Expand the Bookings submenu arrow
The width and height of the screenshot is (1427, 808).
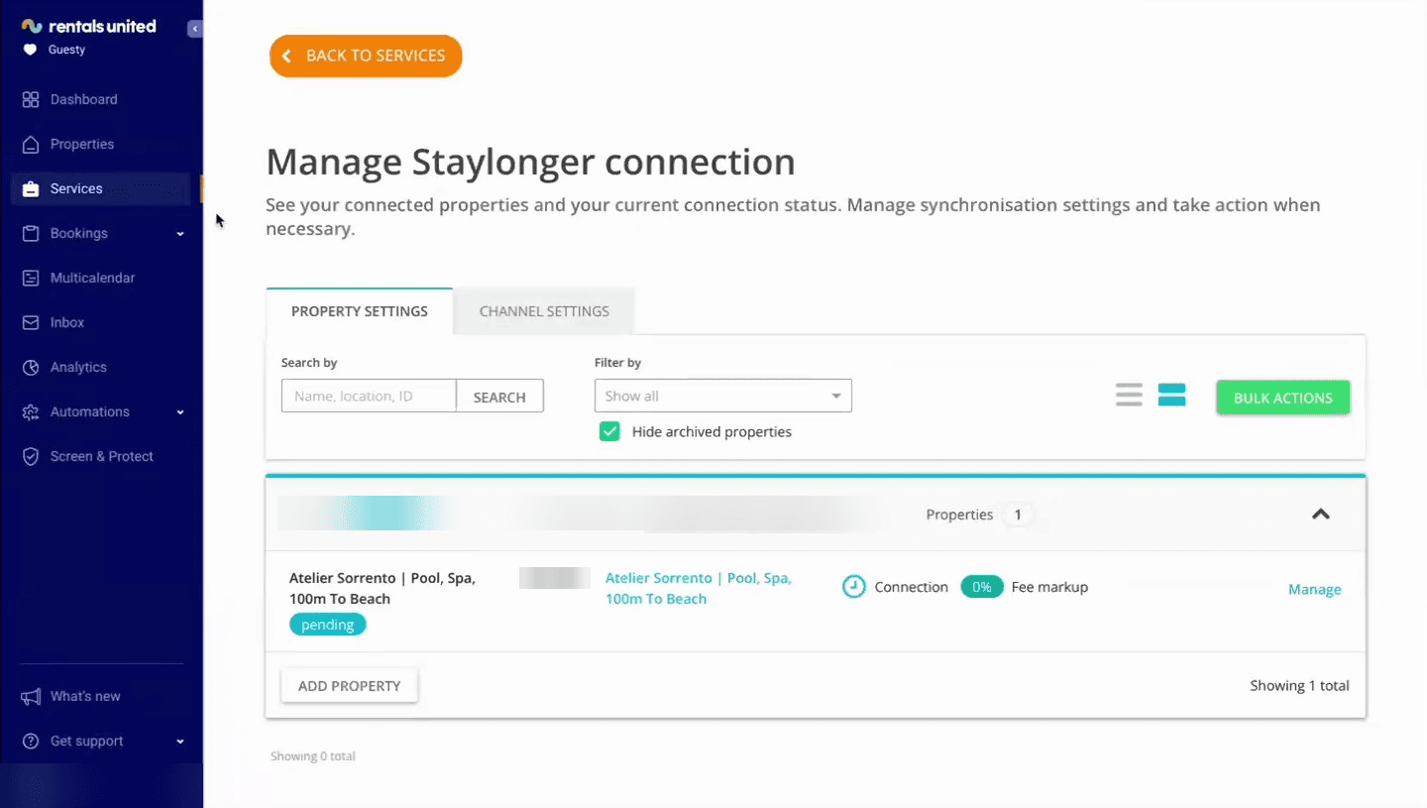pos(180,234)
